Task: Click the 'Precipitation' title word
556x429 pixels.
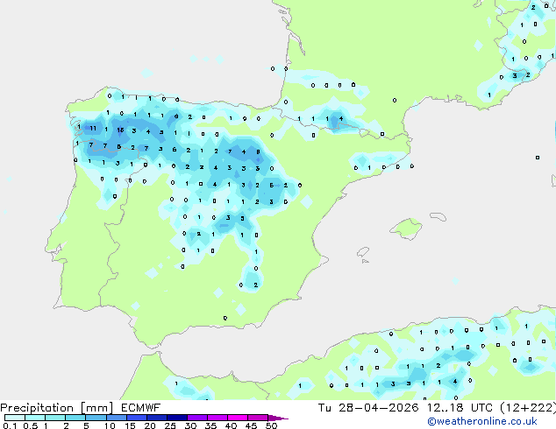Action: click(x=37, y=408)
